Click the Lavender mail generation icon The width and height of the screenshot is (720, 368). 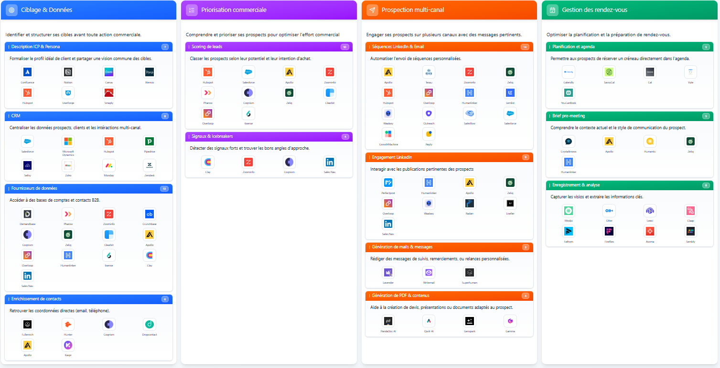(388, 272)
